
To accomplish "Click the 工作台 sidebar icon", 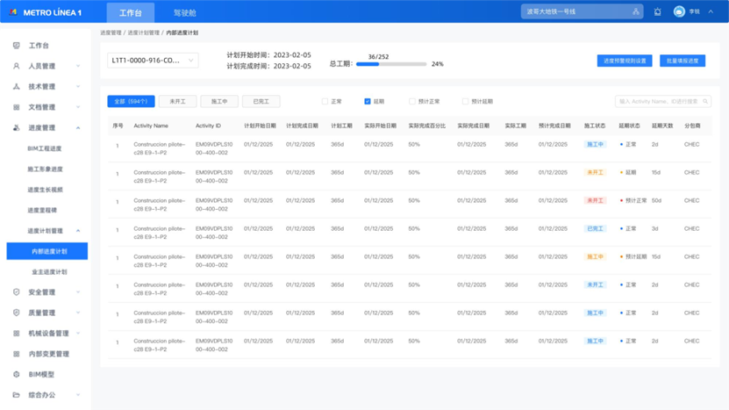I will pos(17,46).
